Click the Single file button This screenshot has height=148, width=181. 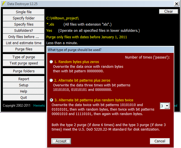23,12
